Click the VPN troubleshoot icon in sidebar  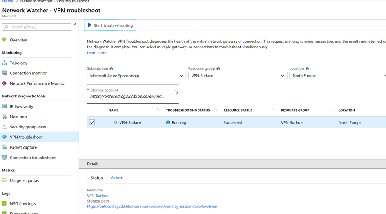pos(4,137)
